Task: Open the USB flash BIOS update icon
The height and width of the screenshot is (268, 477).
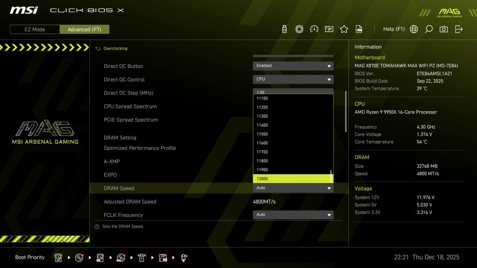Action: (285, 29)
